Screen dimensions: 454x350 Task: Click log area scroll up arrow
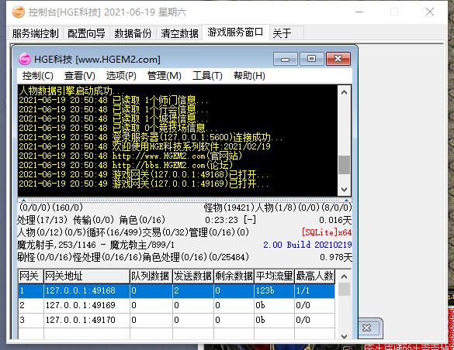click(x=345, y=92)
